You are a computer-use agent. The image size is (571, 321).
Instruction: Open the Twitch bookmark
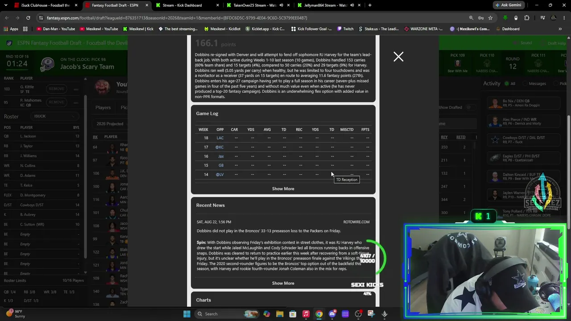click(345, 29)
